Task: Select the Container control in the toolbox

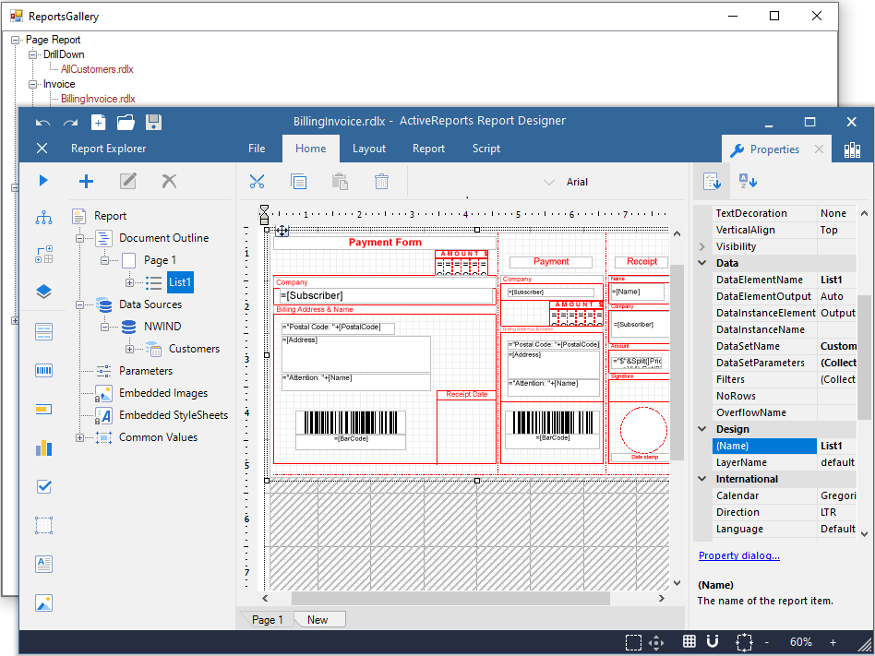Action: (x=43, y=526)
